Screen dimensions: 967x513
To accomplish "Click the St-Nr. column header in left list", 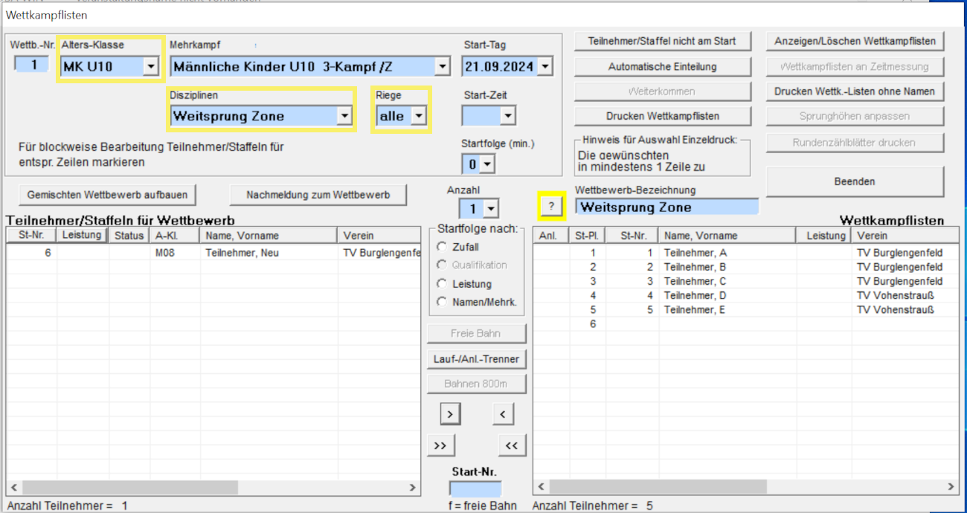I will point(32,236).
